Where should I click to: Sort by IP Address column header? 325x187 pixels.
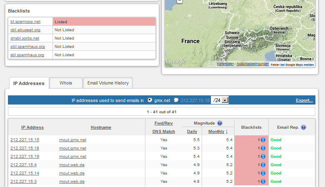tap(32, 127)
